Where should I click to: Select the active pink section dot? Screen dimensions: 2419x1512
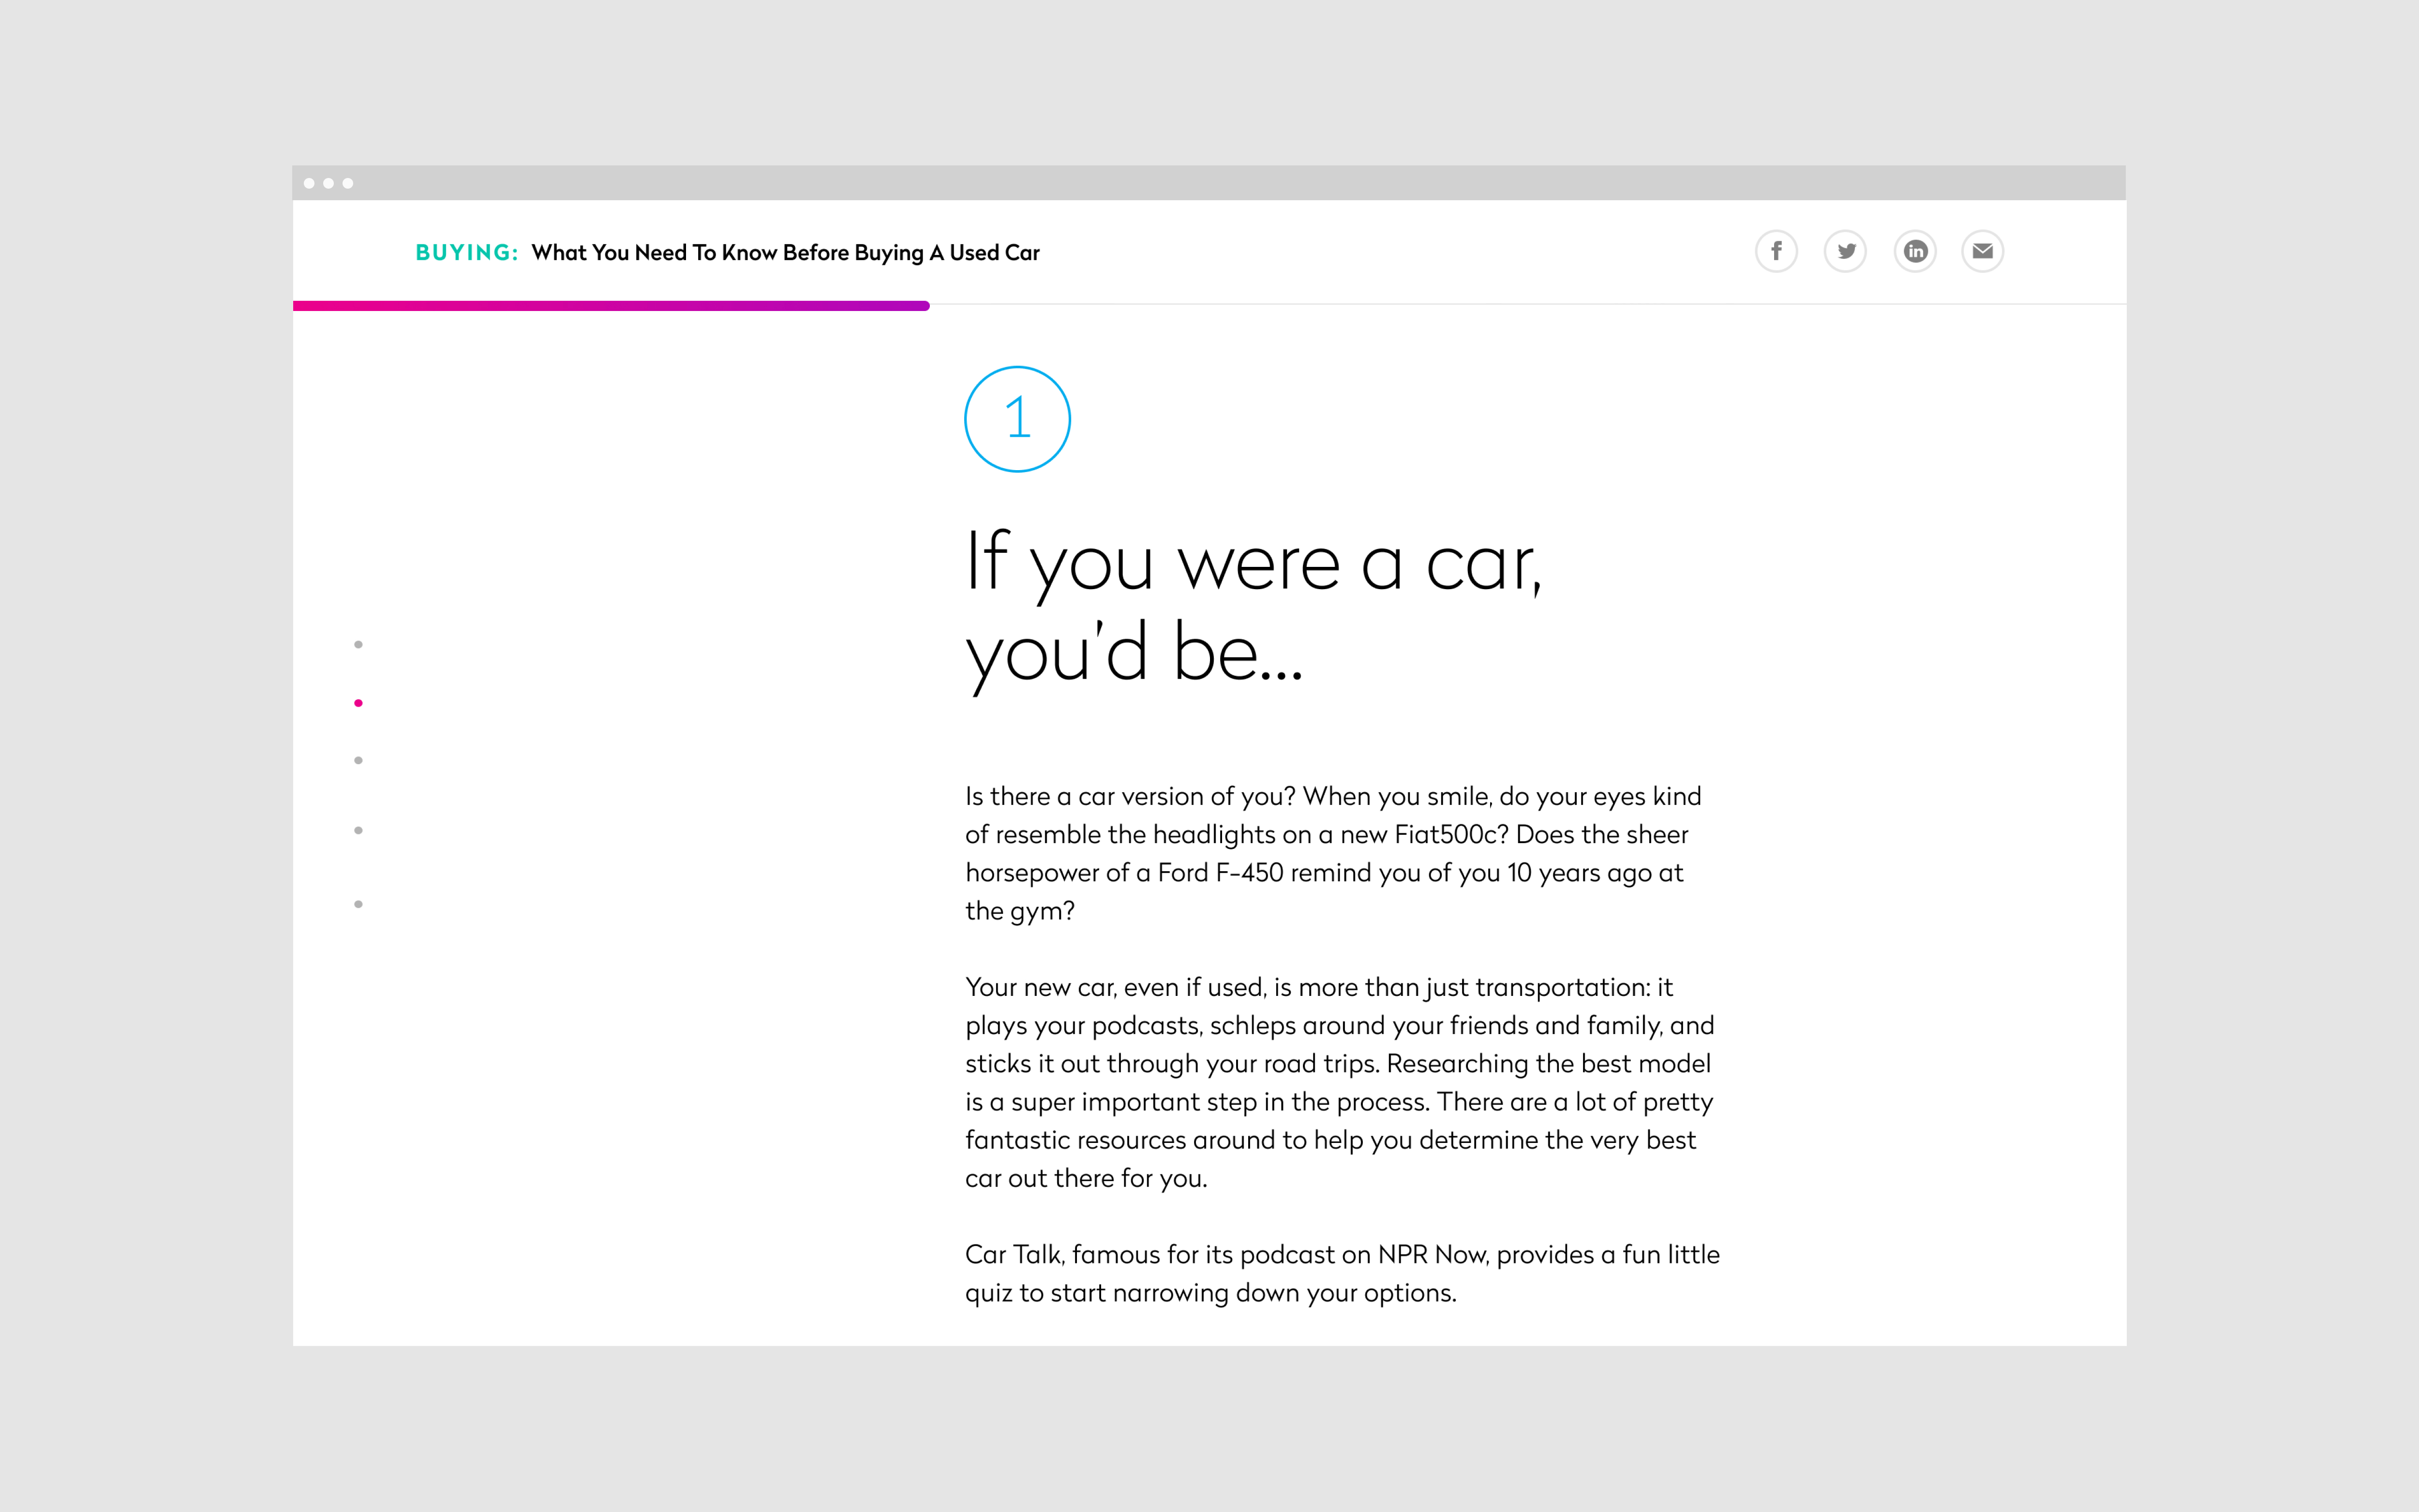click(x=358, y=703)
